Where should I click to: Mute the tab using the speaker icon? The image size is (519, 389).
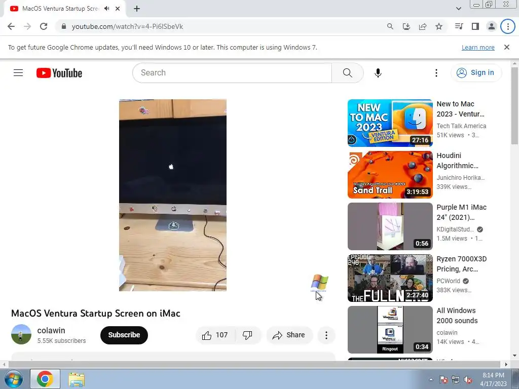106,9
